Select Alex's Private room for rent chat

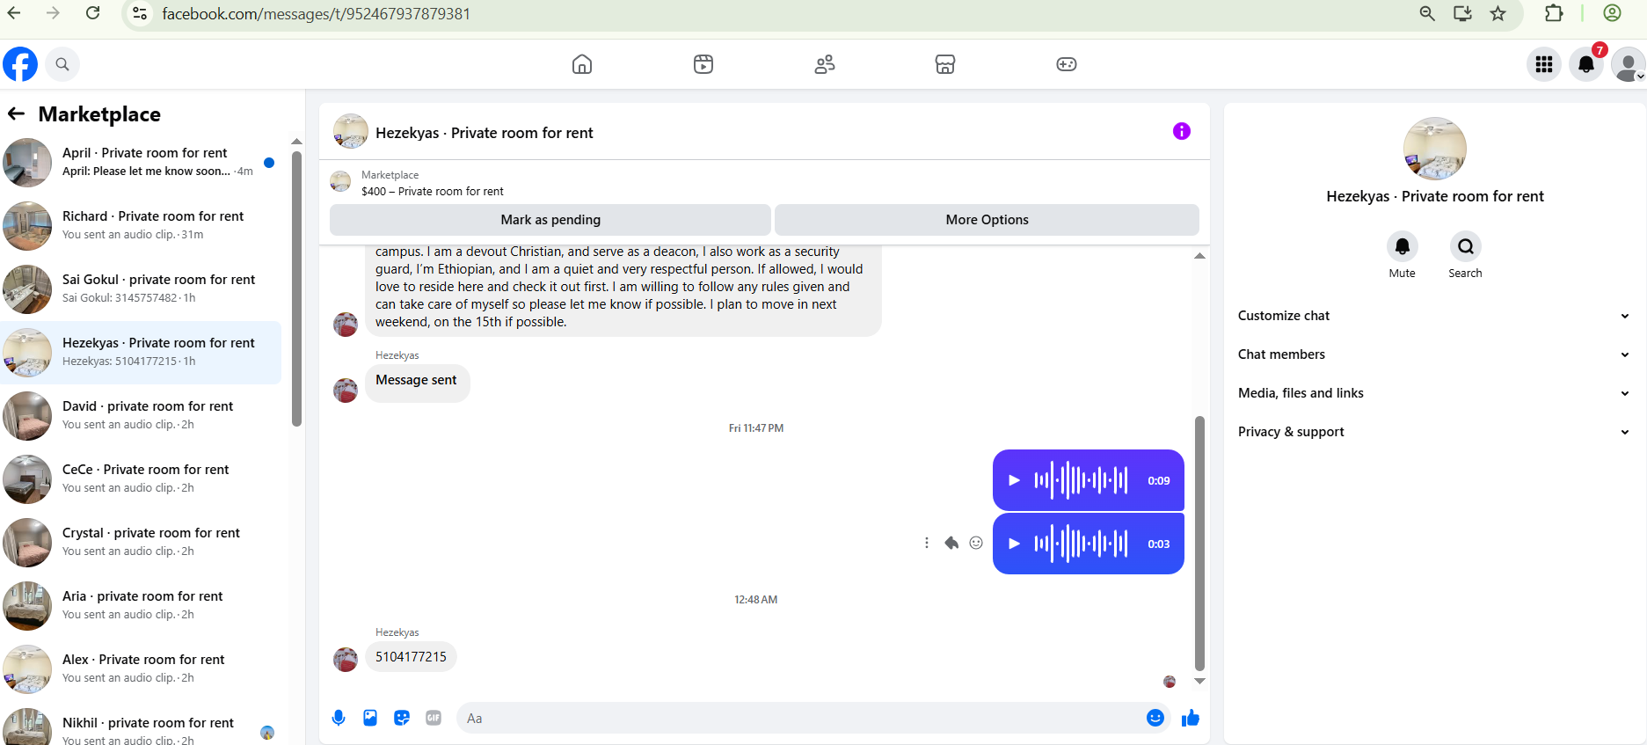pos(141,669)
